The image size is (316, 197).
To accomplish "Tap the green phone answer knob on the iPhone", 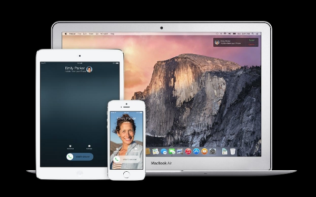I will (117, 159).
